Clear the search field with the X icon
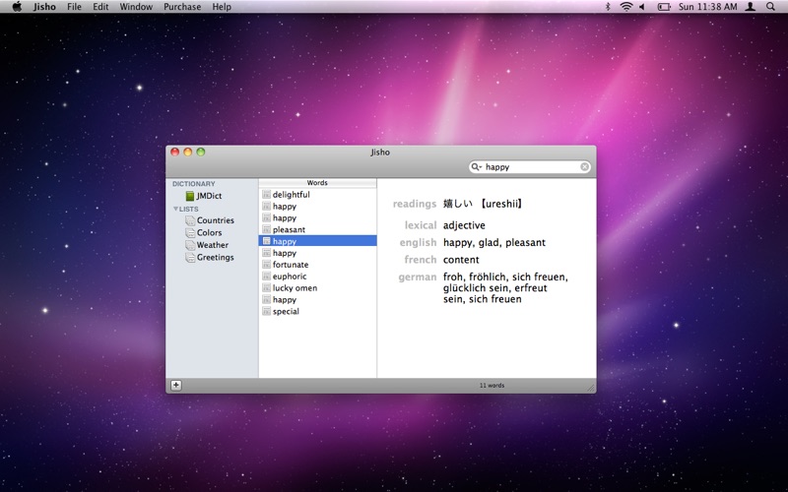 pos(584,167)
